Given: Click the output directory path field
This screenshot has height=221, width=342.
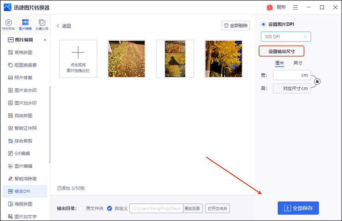Looking at the screenshot, I should tap(156, 208).
